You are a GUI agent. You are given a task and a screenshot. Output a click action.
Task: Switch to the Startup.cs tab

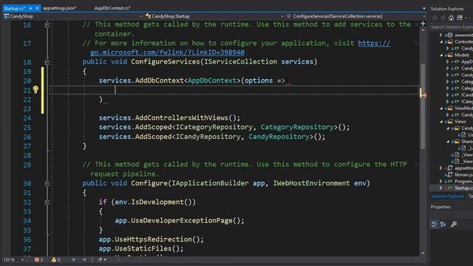click(15, 8)
